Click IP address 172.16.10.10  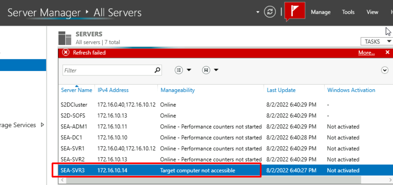coord(112,138)
